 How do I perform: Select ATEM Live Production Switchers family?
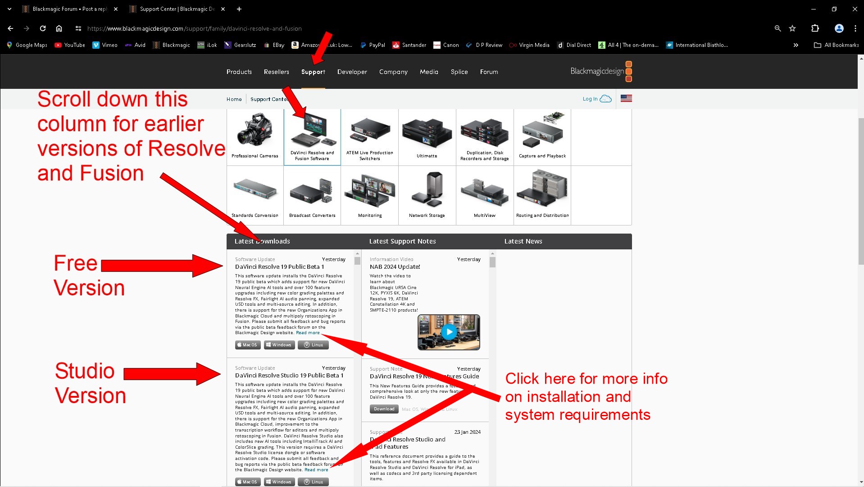pyautogui.click(x=370, y=137)
